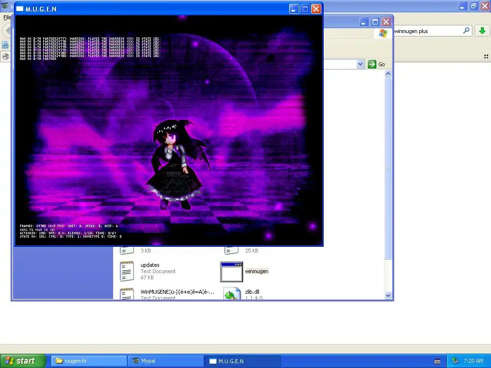Click the file icon beside 3 KB

[127, 250]
